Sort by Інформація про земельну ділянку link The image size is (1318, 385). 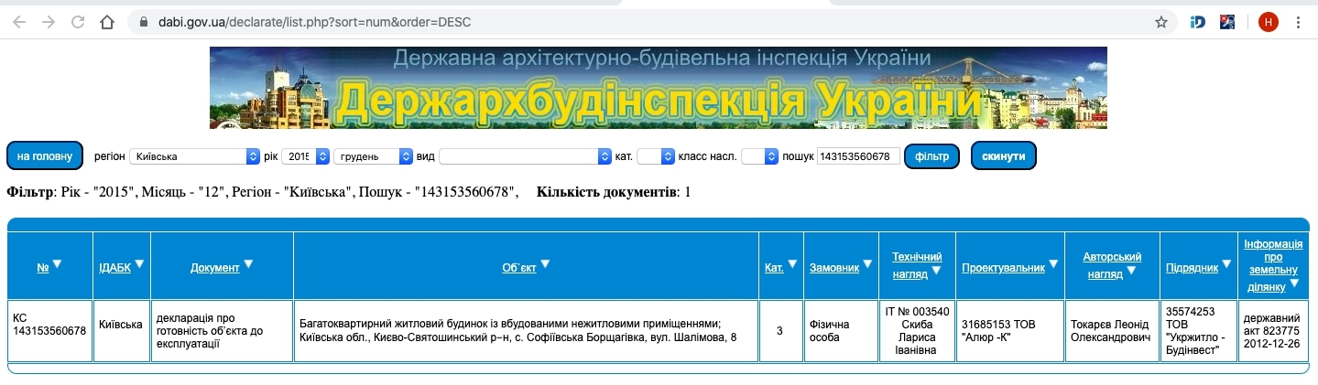[x=1273, y=265]
